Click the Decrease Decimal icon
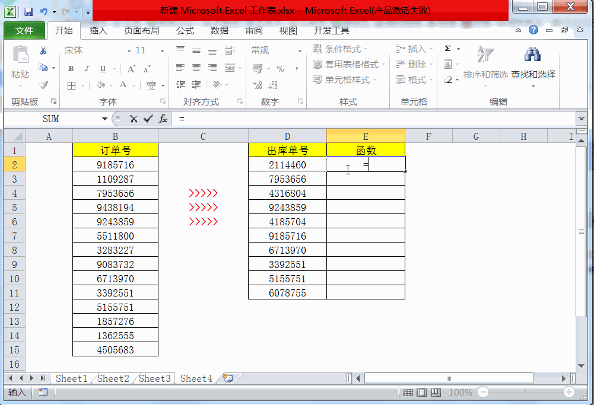Image resolution: width=594 pixels, height=405 pixels. pyautogui.click(x=273, y=85)
